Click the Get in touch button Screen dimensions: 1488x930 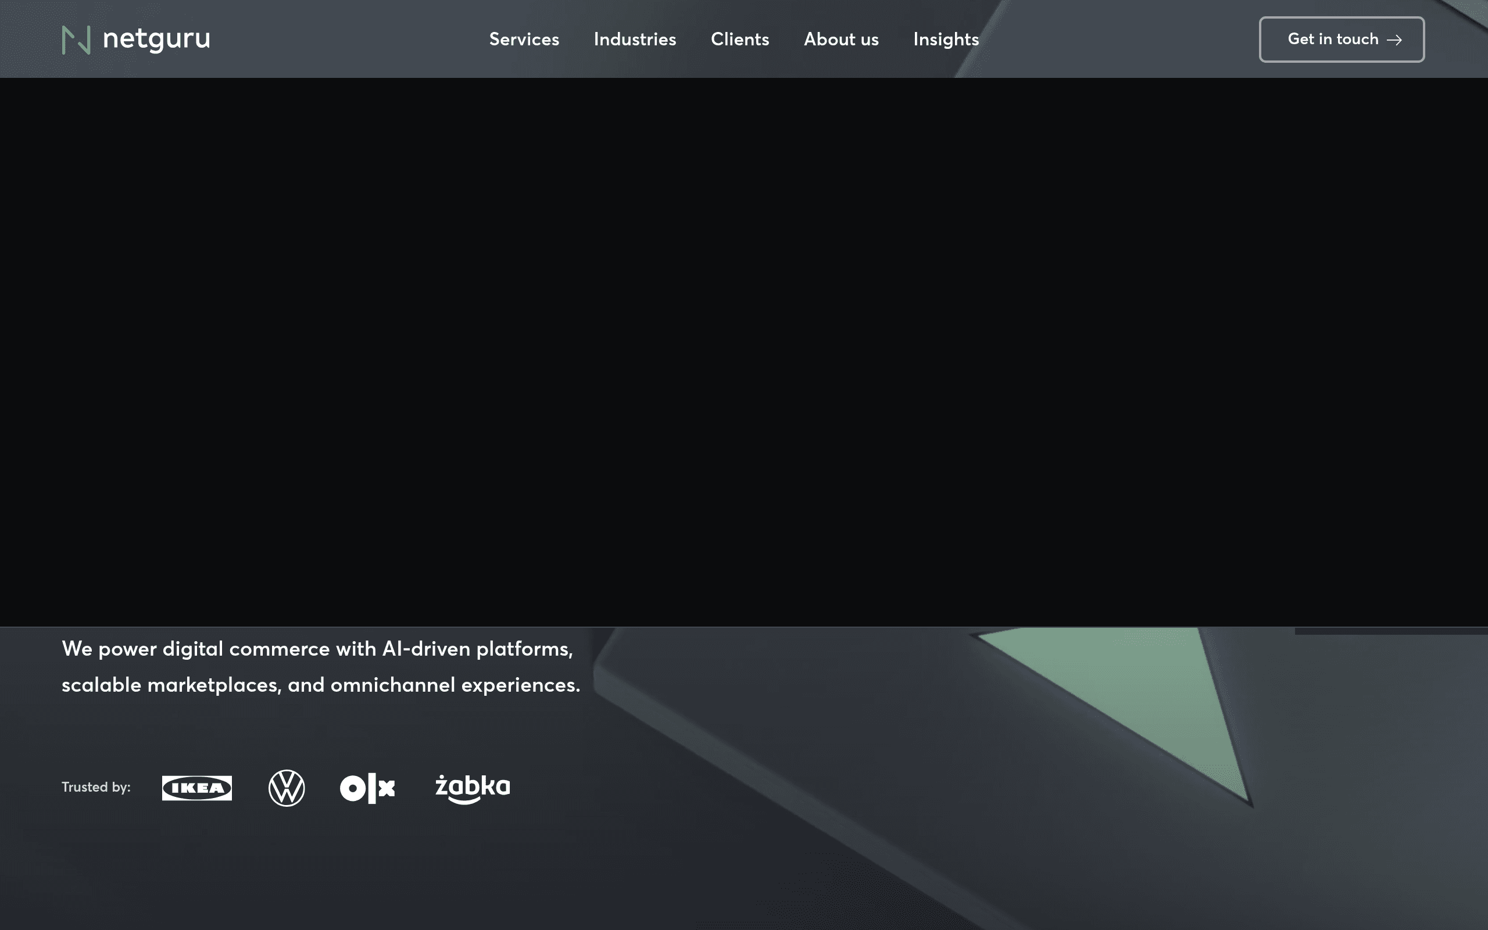(1341, 39)
